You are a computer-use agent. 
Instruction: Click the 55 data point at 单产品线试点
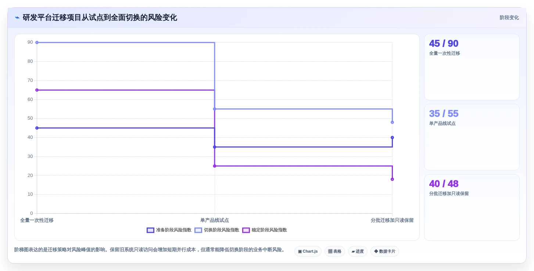click(215, 109)
